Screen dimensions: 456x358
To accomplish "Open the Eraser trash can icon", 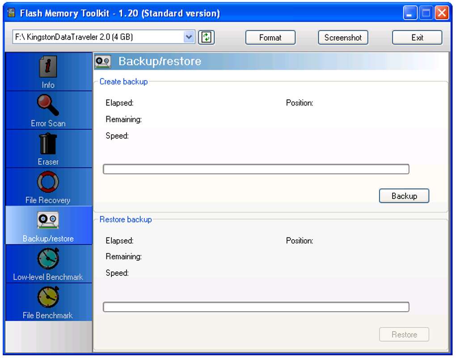I will point(48,143).
